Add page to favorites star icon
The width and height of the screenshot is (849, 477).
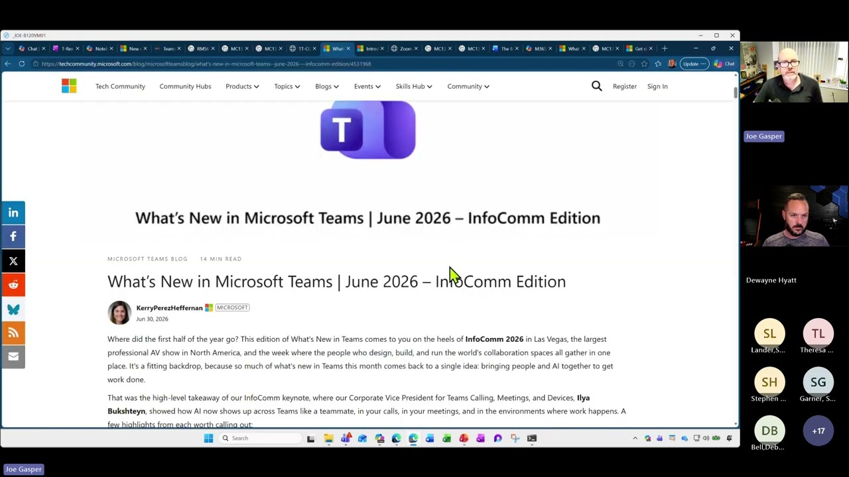[644, 64]
